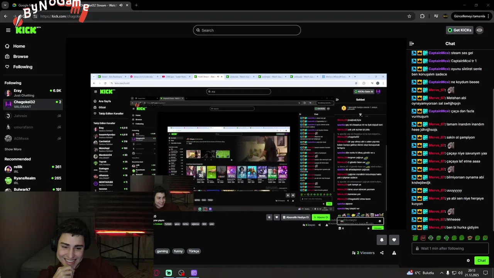
Task: Focus the Kick Search box
Action: click(247, 30)
